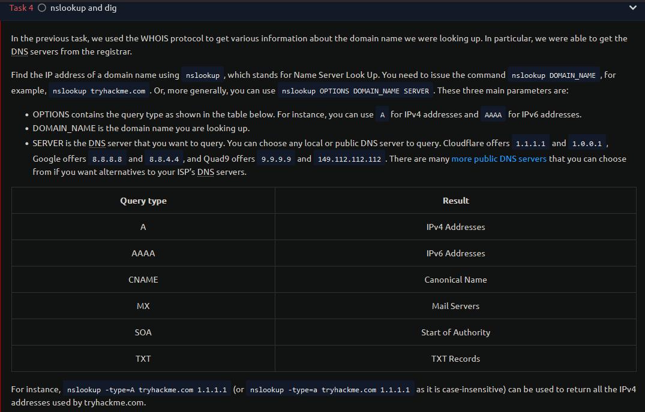The width and height of the screenshot is (645, 412).
Task: Click the TXT Records result cell
Action: [455, 358]
